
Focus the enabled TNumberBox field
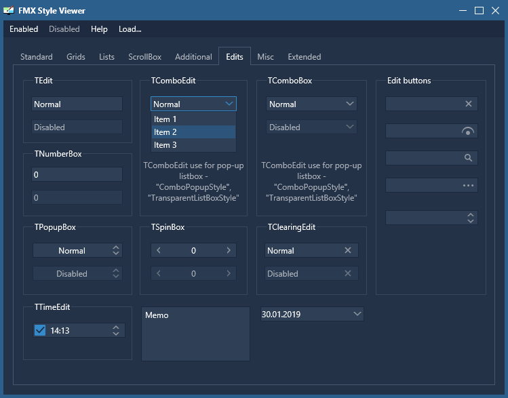click(77, 174)
